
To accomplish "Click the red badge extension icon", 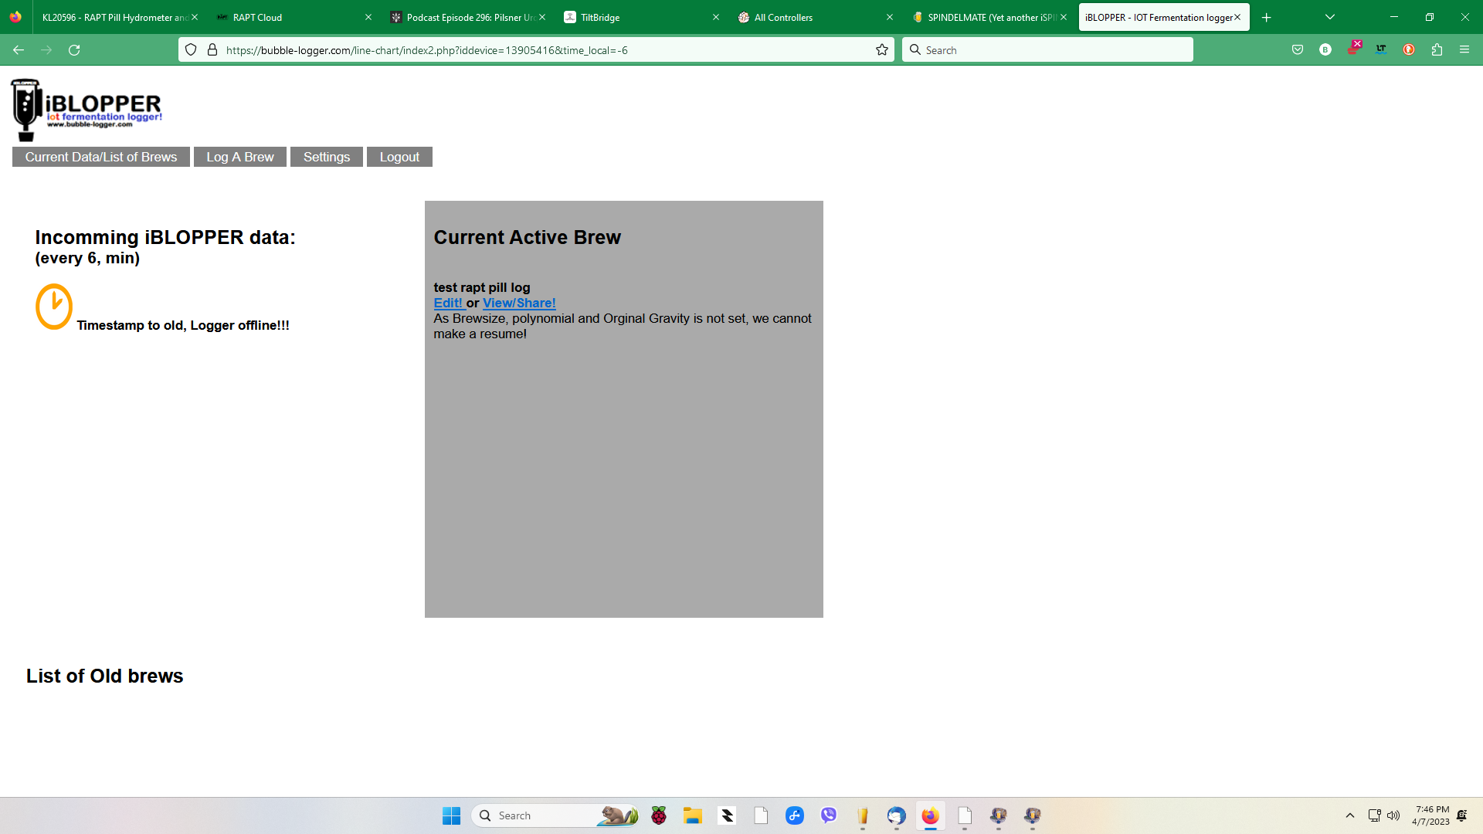I will [x=1353, y=49].
